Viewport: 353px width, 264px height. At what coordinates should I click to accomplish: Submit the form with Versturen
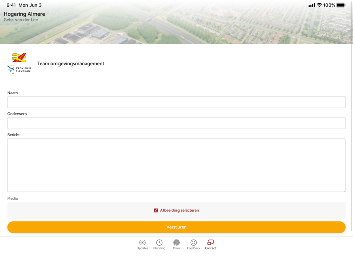click(x=177, y=227)
